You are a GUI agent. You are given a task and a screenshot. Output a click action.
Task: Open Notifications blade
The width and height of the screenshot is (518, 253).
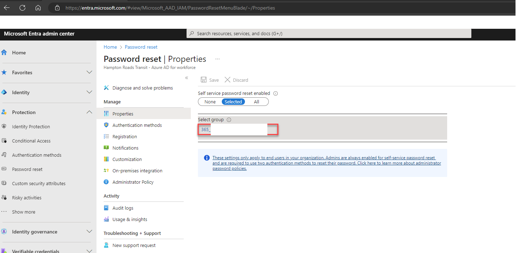tap(125, 148)
